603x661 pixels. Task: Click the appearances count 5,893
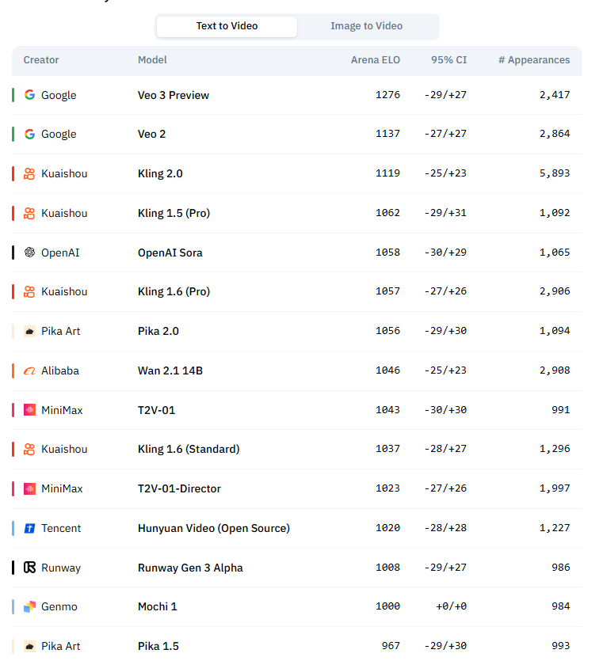coord(555,173)
